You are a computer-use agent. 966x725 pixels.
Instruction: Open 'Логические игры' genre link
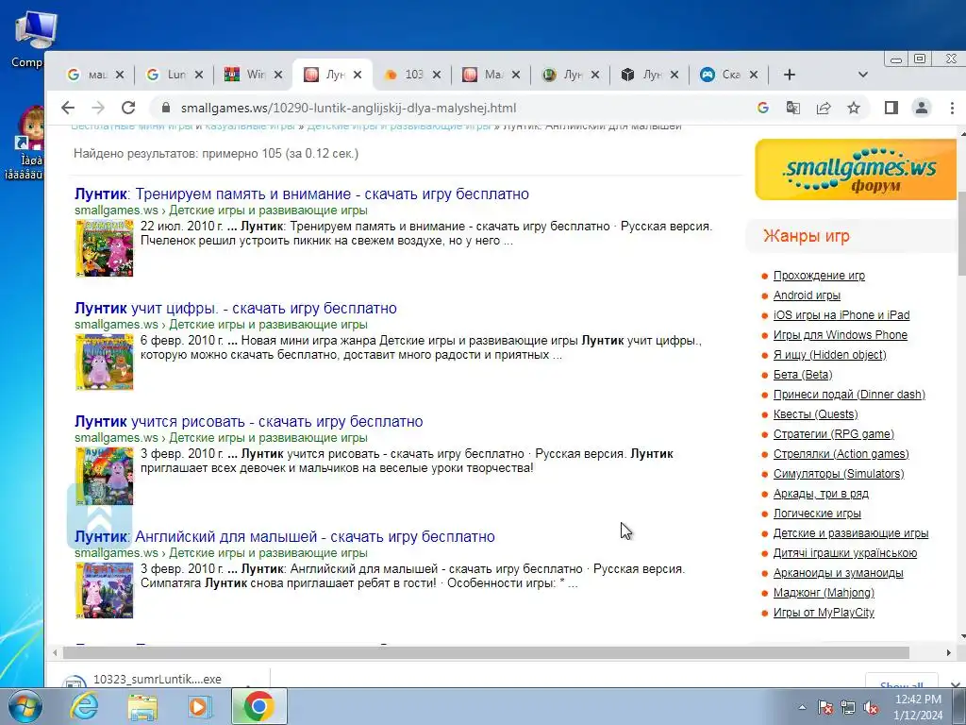[x=817, y=513]
